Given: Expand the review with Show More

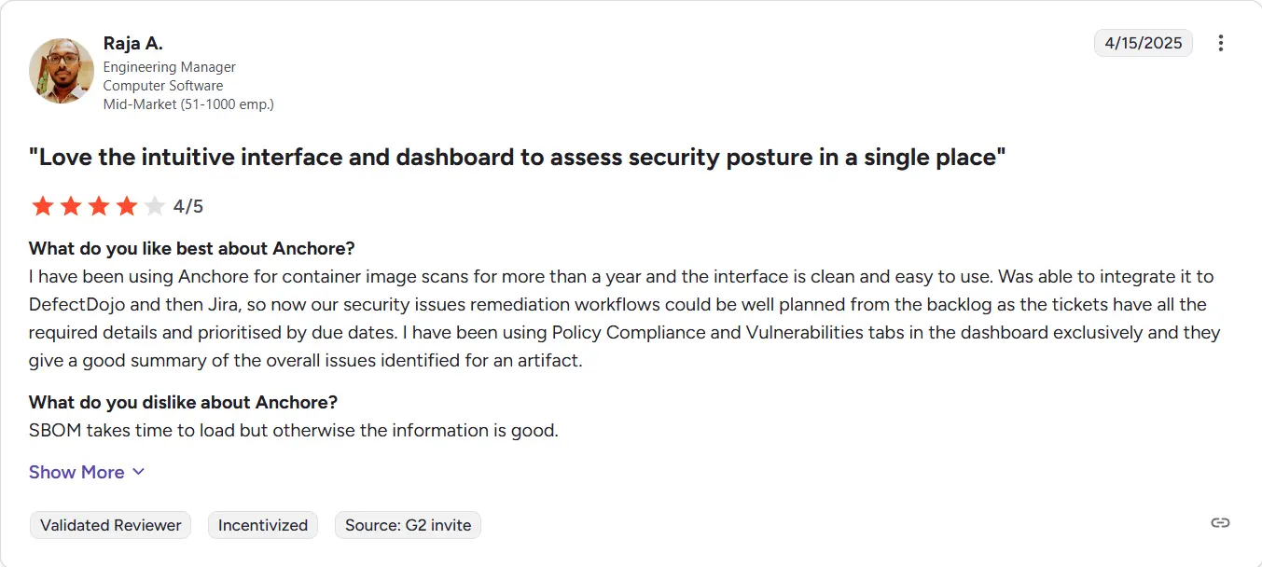Looking at the screenshot, I should (x=87, y=472).
